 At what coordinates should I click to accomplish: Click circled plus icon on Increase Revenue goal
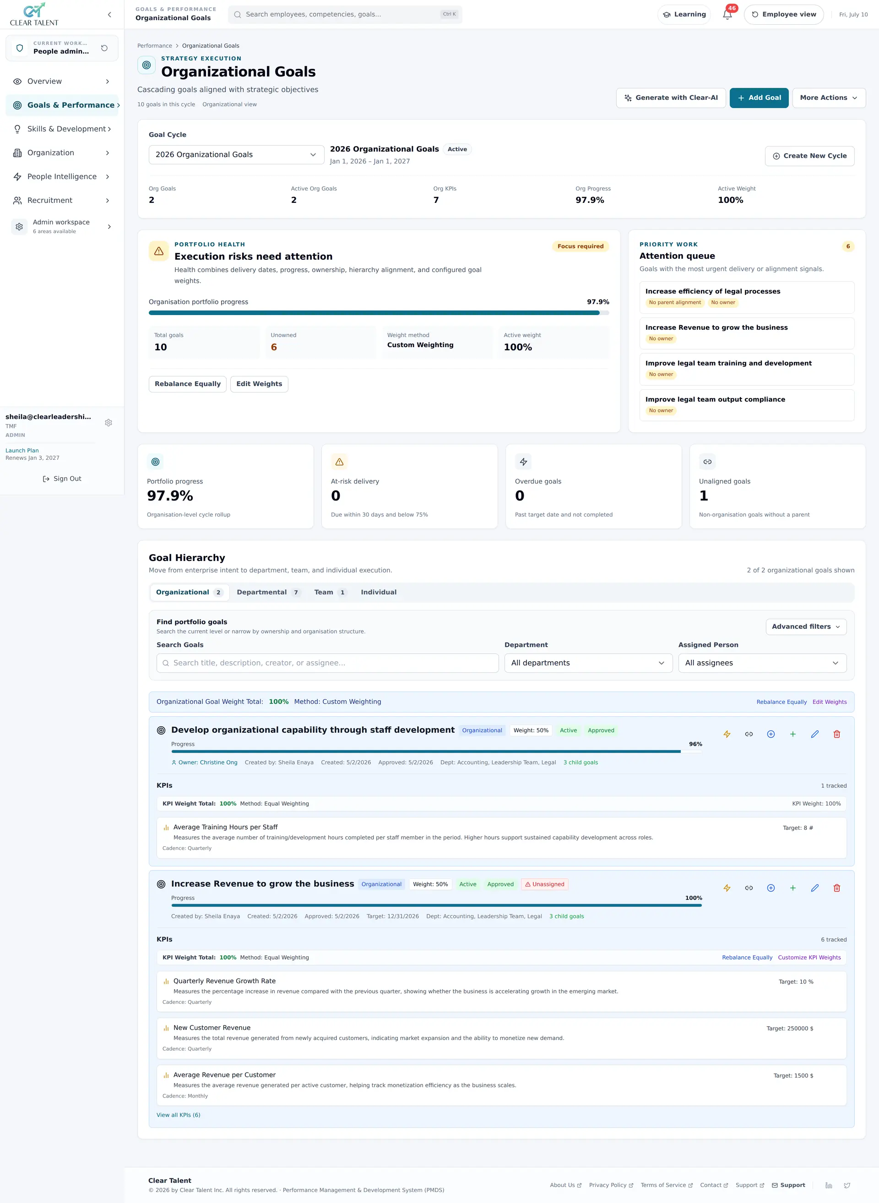click(770, 888)
